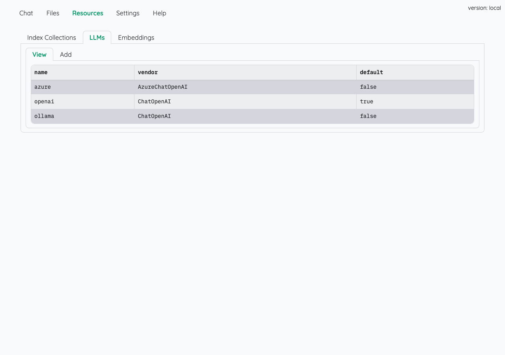
Task: Click the AzureChatOpenAI vendor cell
Action: pyautogui.click(x=245, y=87)
